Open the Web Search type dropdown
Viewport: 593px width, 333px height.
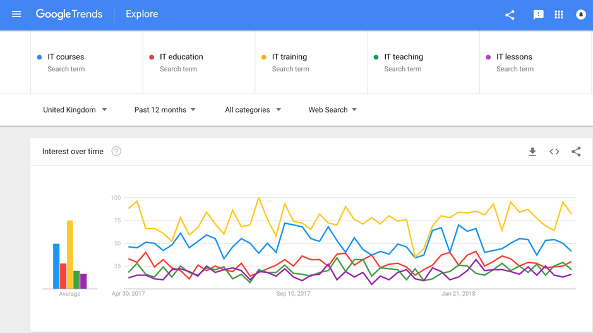tap(332, 110)
